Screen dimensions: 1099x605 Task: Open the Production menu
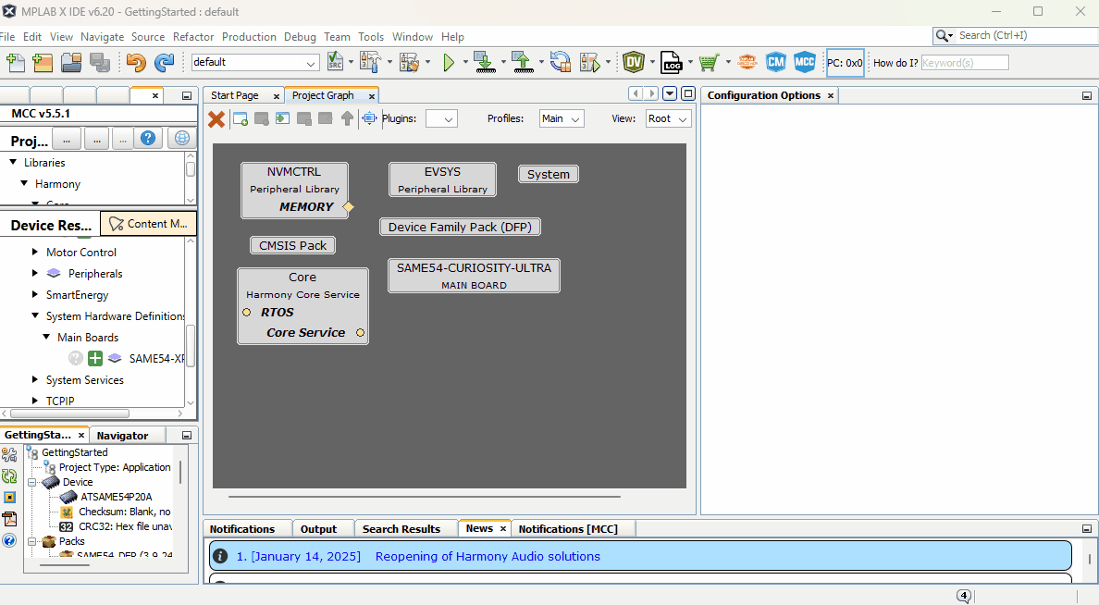(249, 36)
